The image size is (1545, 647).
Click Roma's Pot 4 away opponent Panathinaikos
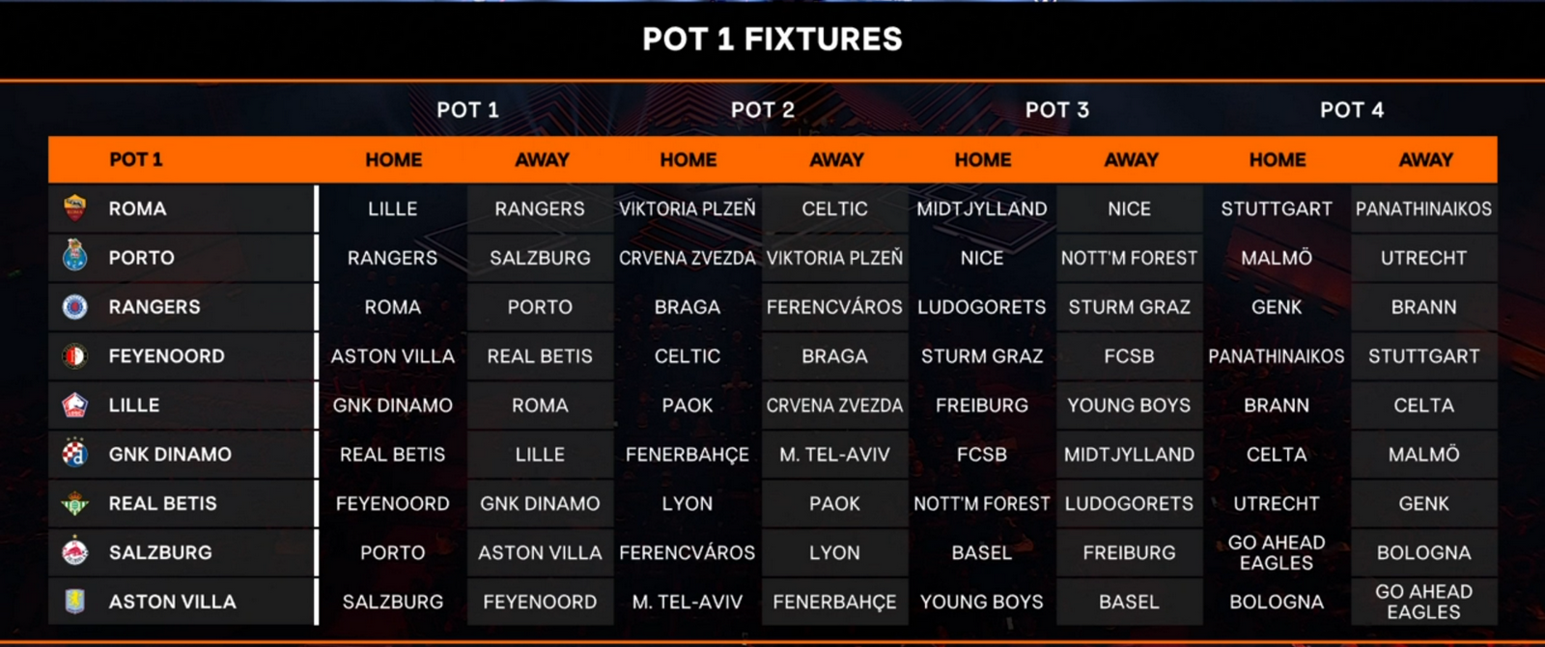[1423, 209]
